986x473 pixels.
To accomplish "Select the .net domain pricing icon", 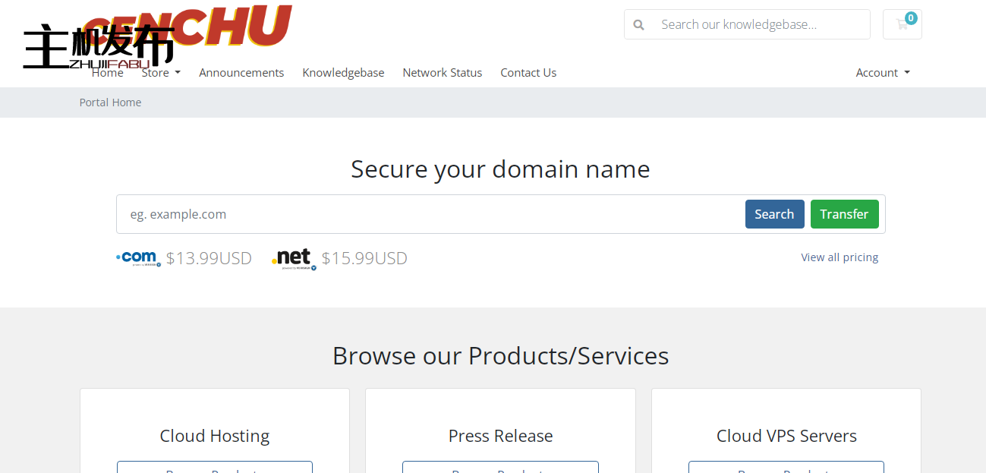I will point(294,258).
